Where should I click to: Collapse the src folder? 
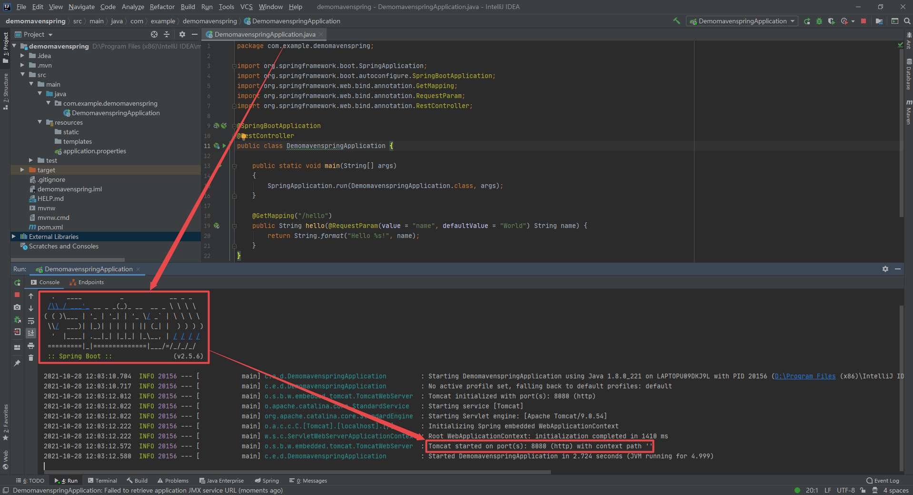[x=22, y=75]
